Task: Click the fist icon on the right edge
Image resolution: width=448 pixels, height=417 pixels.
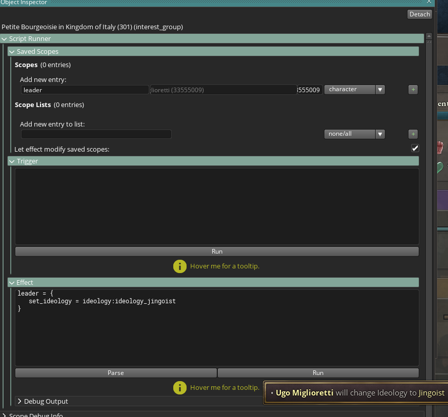Action: coord(440,148)
